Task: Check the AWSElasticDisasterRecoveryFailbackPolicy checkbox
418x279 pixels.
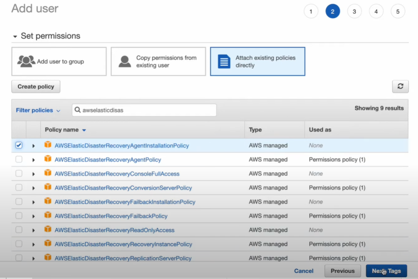Action: [19, 215]
